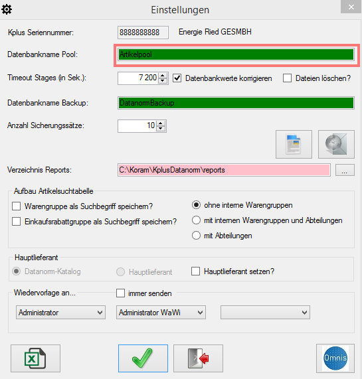Click the Excel export icon button
Image resolution: width=362 pixels, height=379 pixels.
point(35,358)
